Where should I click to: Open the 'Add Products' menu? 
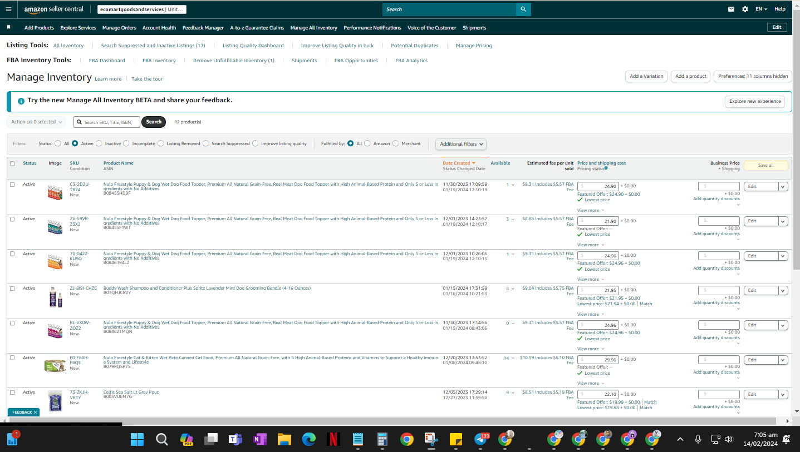(39, 28)
